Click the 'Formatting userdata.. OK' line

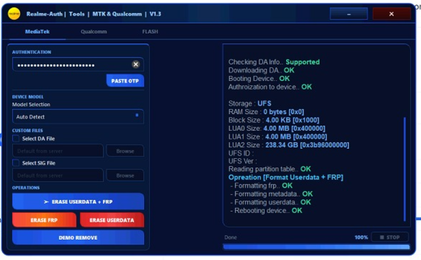(x=270, y=202)
